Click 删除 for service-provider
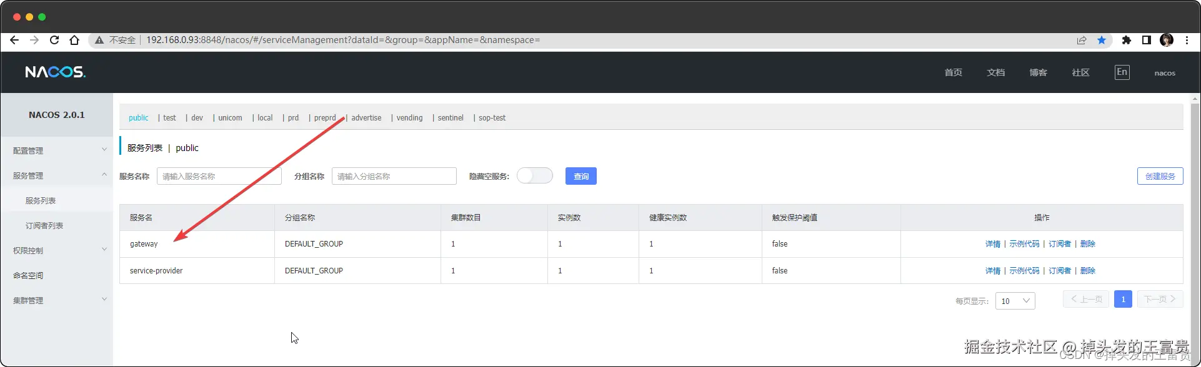1201x367 pixels. pyautogui.click(x=1088, y=271)
